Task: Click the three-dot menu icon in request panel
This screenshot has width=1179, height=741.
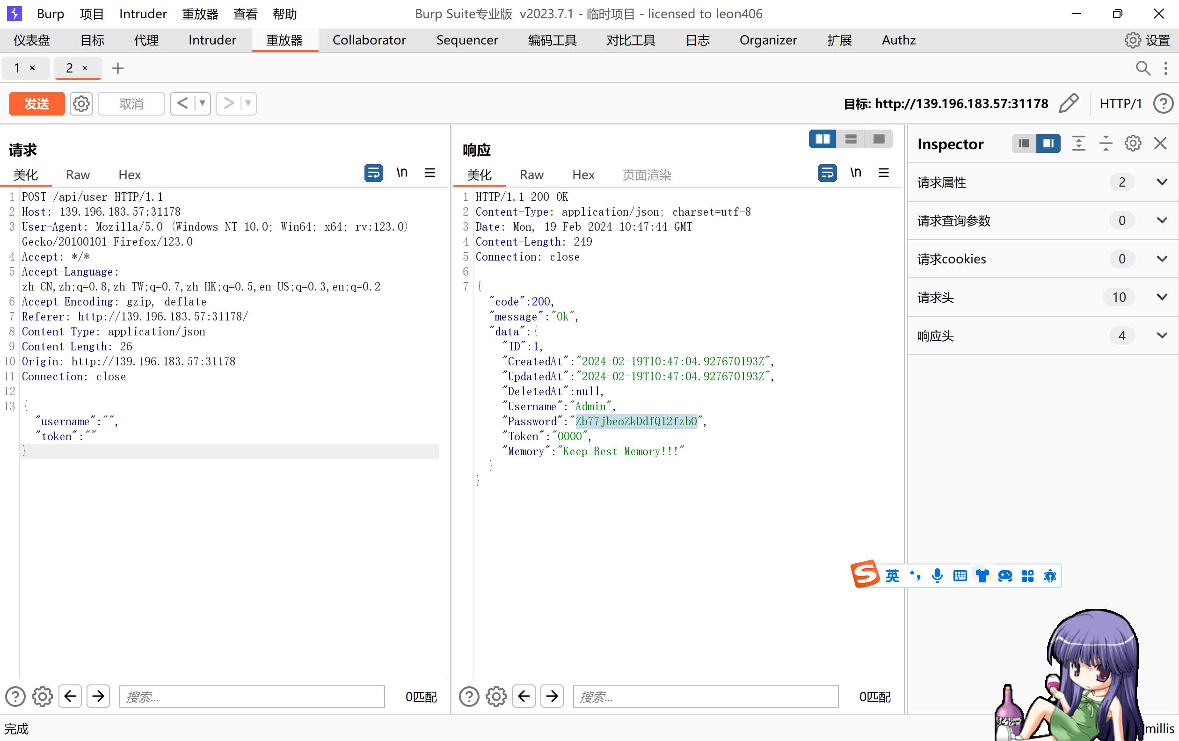Action: point(431,173)
